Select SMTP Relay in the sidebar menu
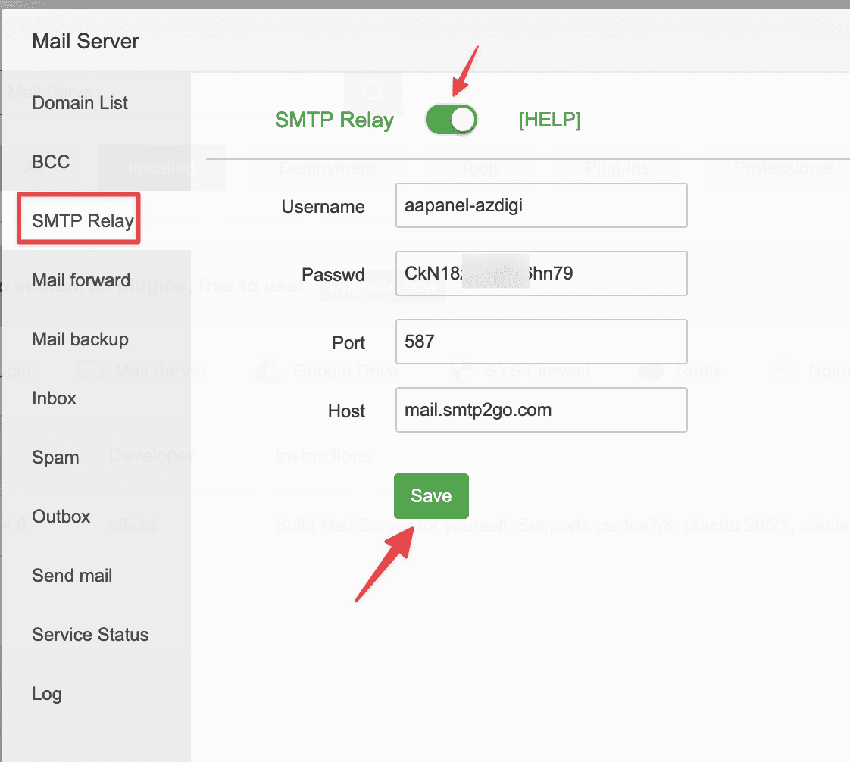Screen dimensions: 850x762 point(82,221)
